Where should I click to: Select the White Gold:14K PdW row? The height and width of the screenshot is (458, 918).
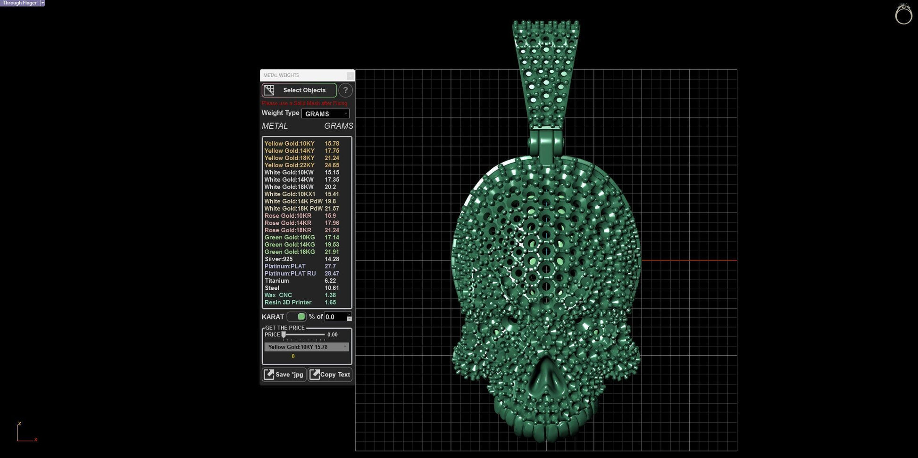307,201
